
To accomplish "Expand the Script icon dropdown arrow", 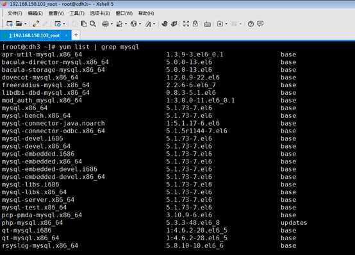I will 226,24.
